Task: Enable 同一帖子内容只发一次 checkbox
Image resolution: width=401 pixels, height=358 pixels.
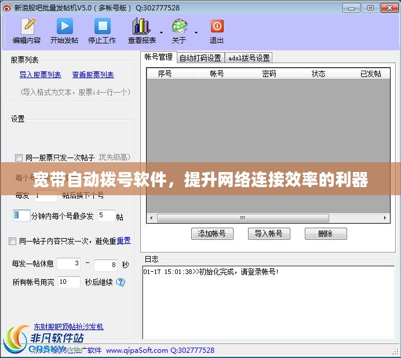Action: click(12, 241)
